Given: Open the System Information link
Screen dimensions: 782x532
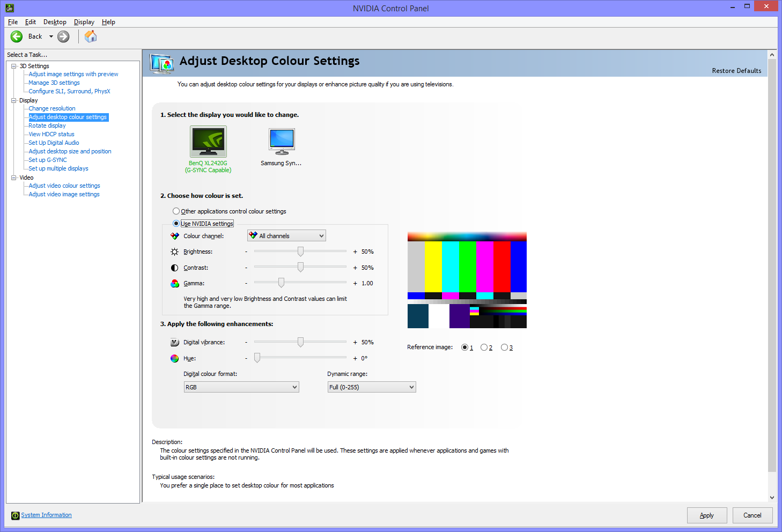Looking at the screenshot, I should point(46,515).
